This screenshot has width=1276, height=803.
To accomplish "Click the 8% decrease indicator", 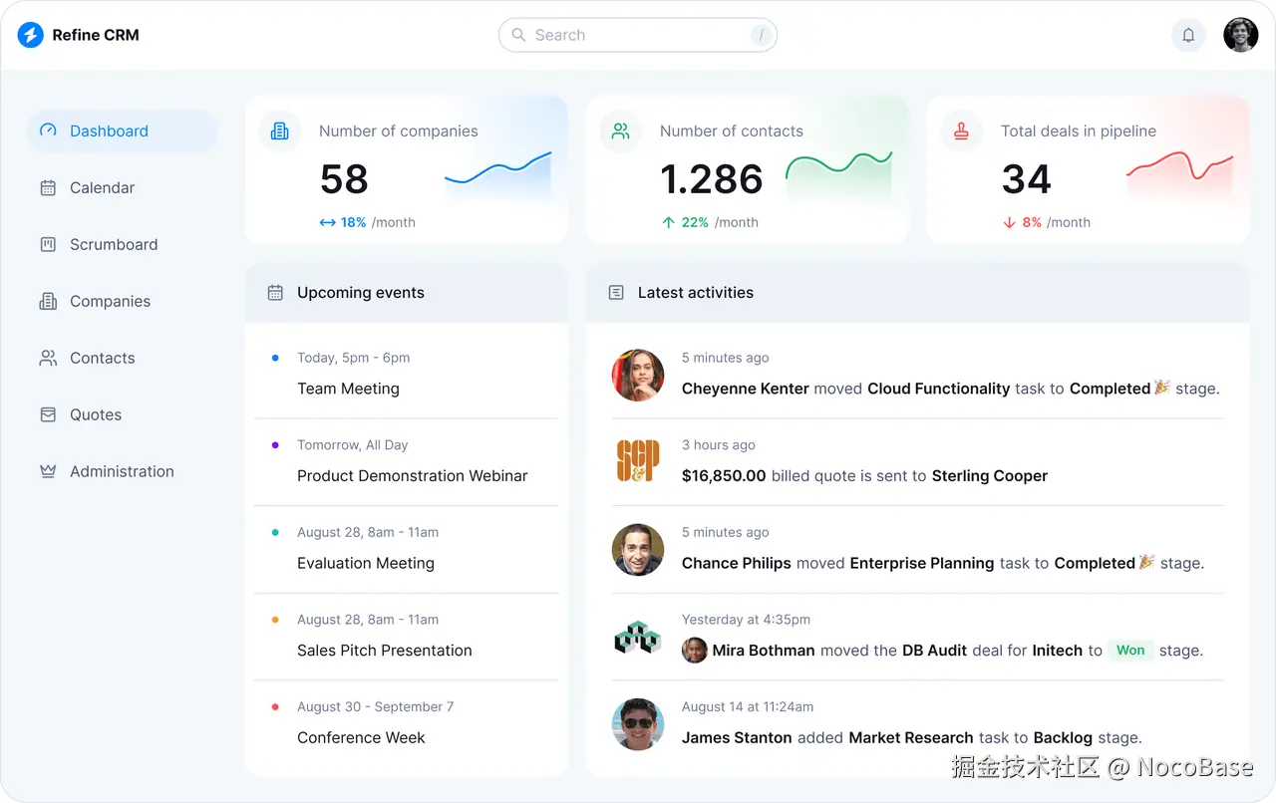I will tap(1047, 222).
